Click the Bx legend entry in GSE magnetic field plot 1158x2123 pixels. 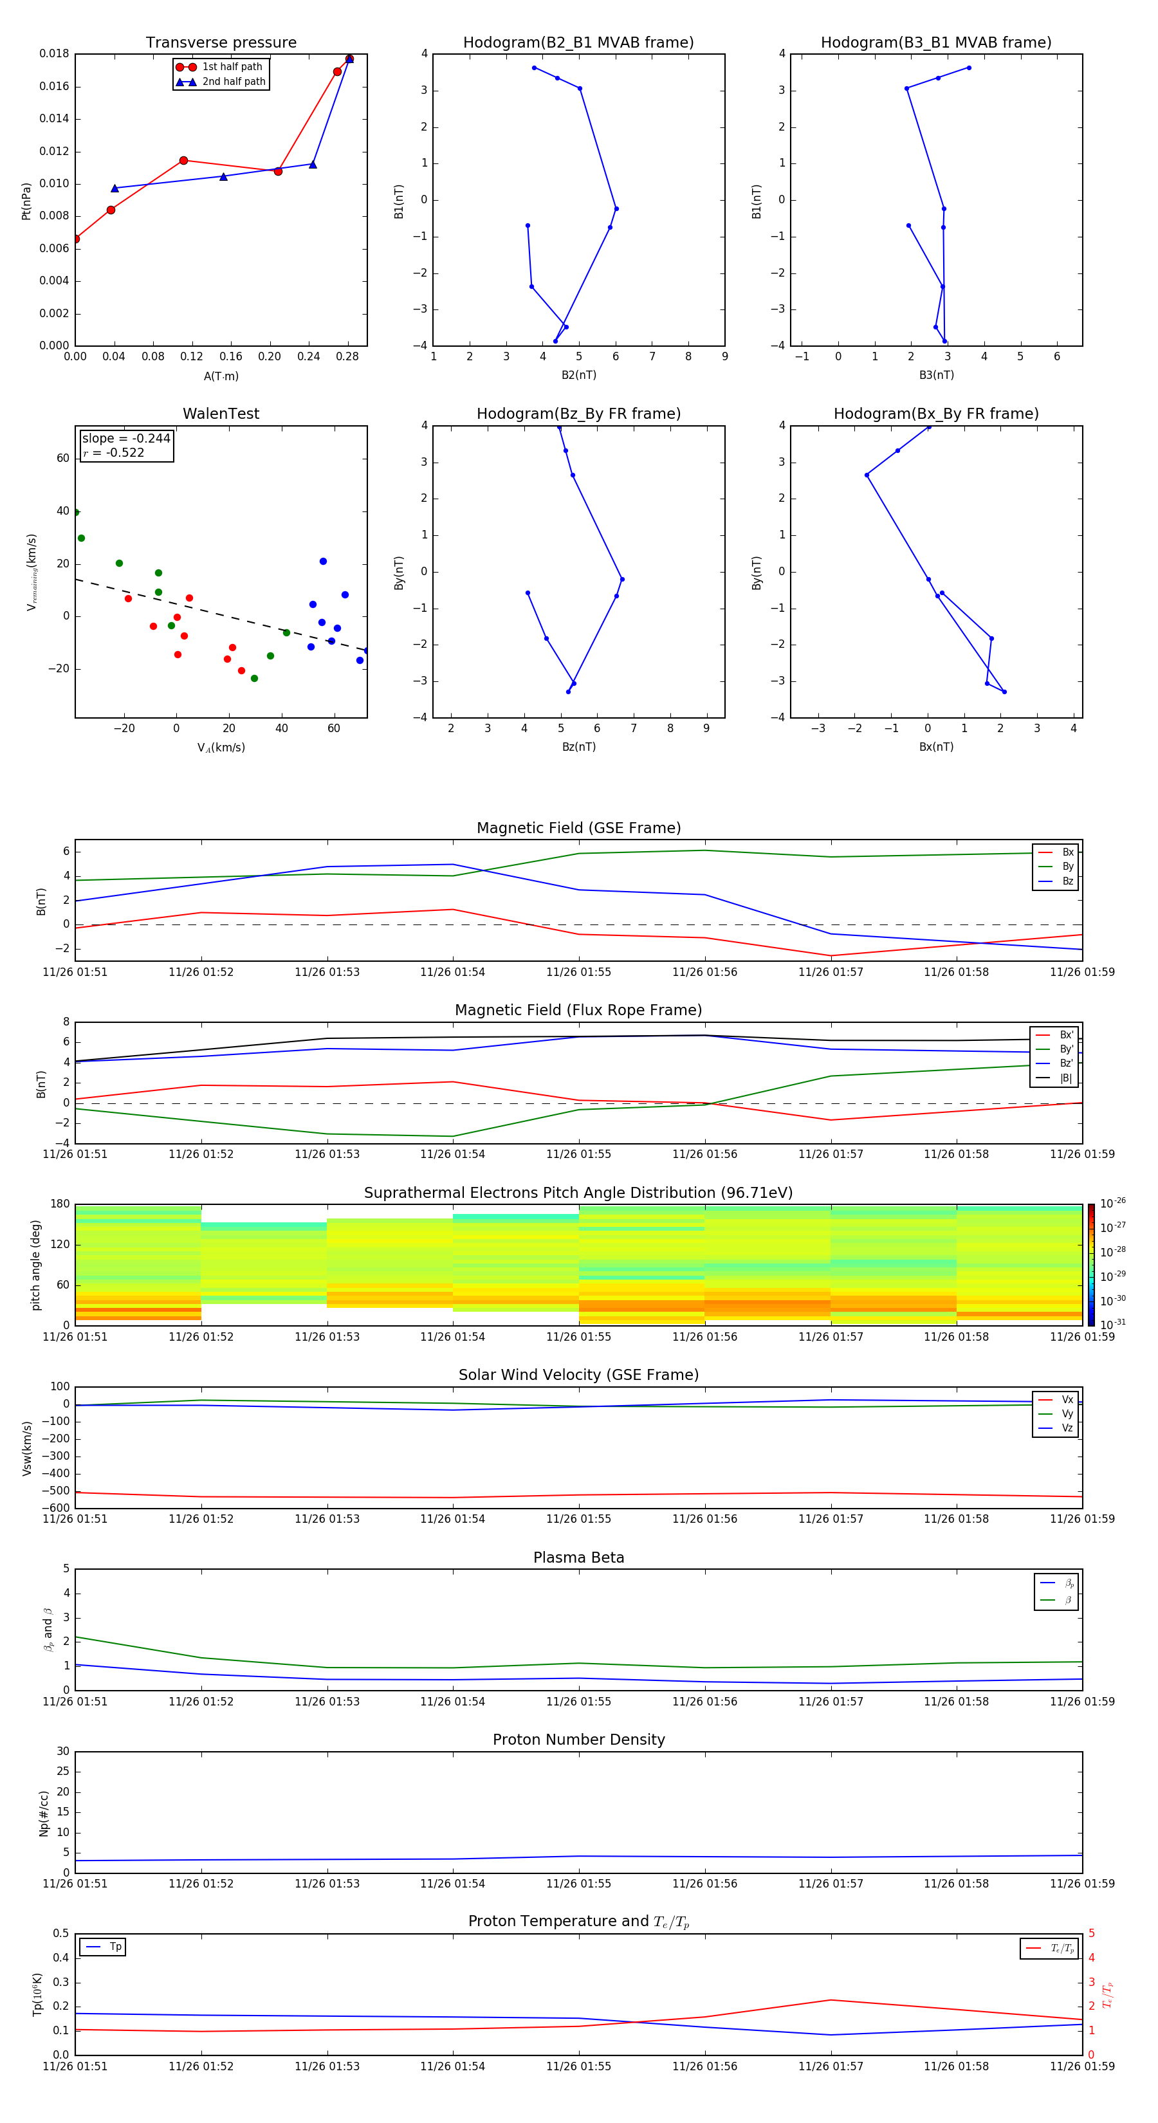1056,852
